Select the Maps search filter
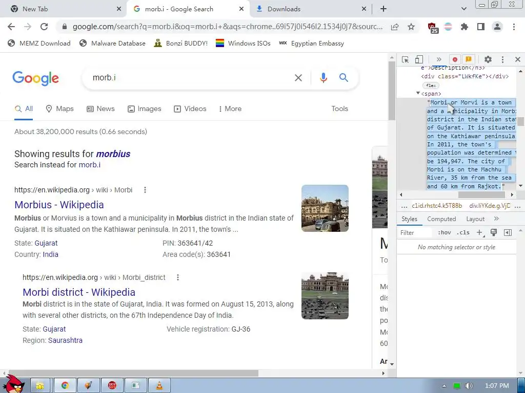 [59, 108]
